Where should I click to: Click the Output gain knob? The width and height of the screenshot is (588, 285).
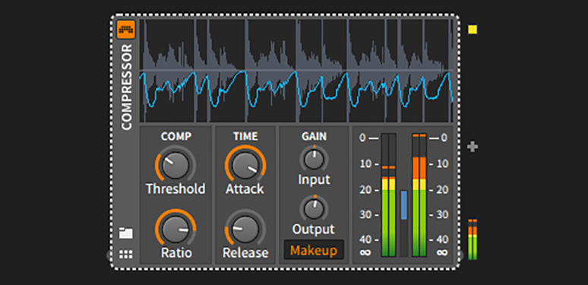[x=314, y=208]
